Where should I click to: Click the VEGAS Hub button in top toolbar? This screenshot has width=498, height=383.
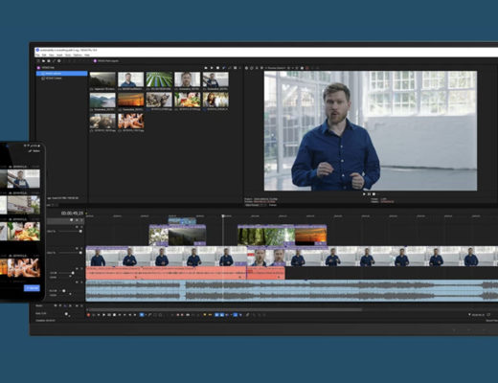tap(105, 60)
